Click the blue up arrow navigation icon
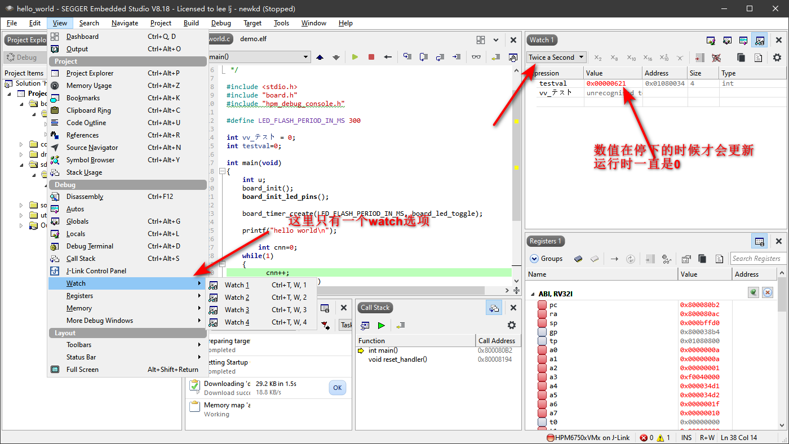The width and height of the screenshot is (789, 444). [x=320, y=57]
